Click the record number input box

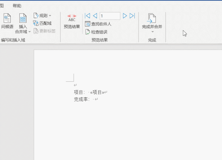pos(109,16)
